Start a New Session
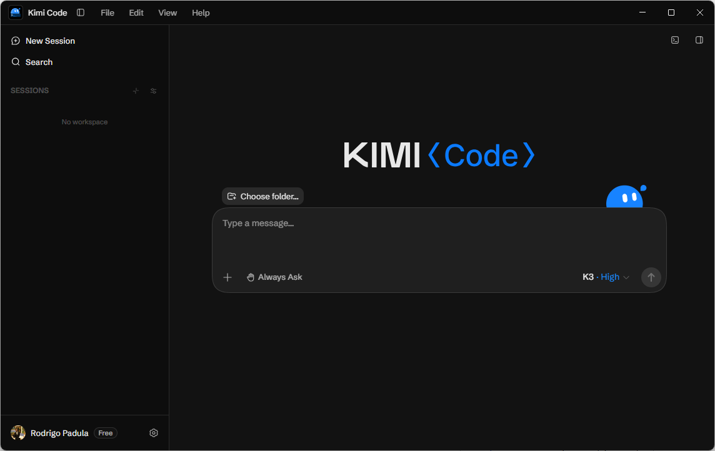 pos(43,41)
